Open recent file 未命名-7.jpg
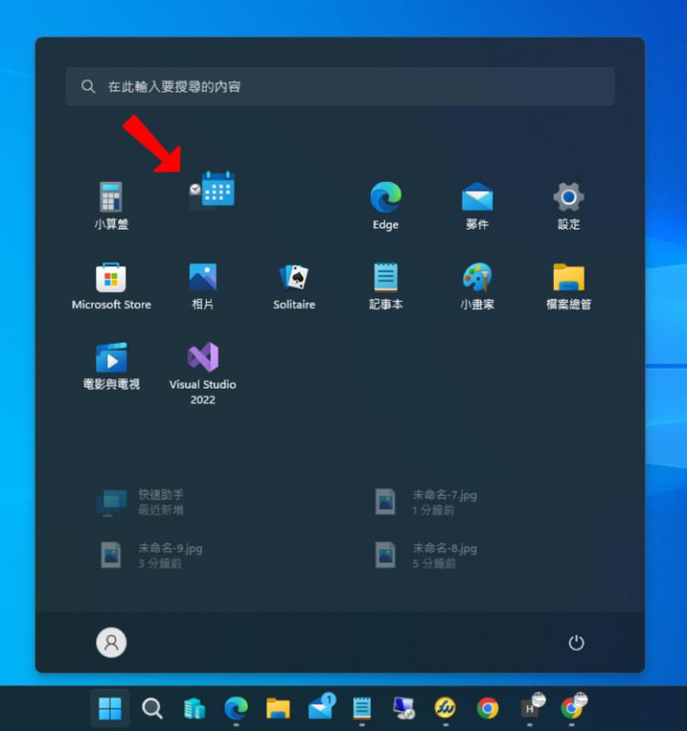The image size is (687, 731). [x=426, y=502]
